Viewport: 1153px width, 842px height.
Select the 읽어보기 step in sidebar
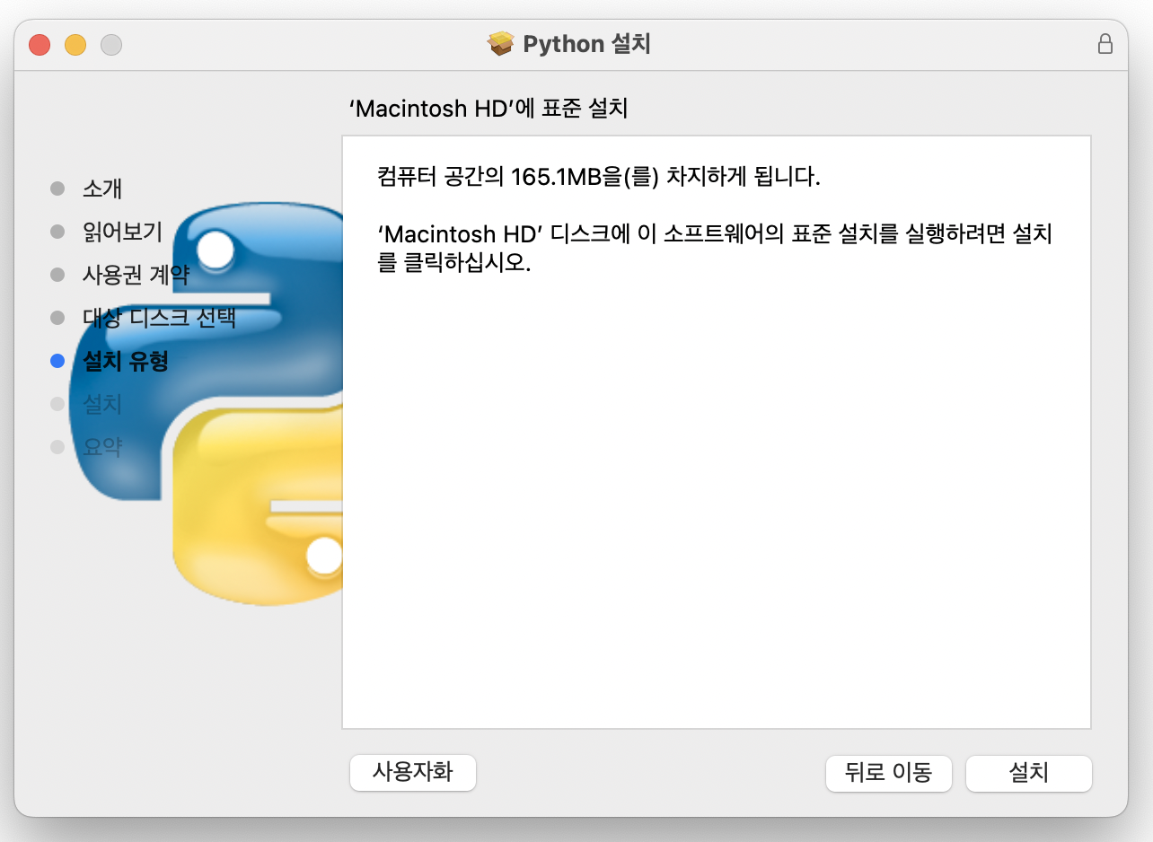tap(122, 232)
